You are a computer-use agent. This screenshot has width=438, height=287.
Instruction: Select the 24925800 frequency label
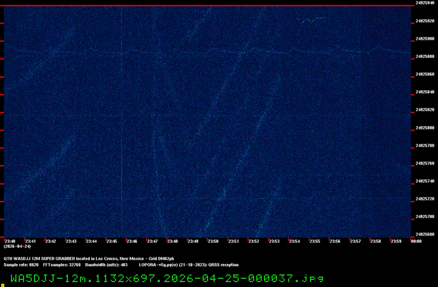coord(425,128)
